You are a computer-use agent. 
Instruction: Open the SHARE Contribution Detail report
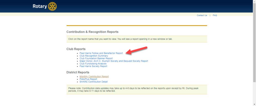coord(93,82)
